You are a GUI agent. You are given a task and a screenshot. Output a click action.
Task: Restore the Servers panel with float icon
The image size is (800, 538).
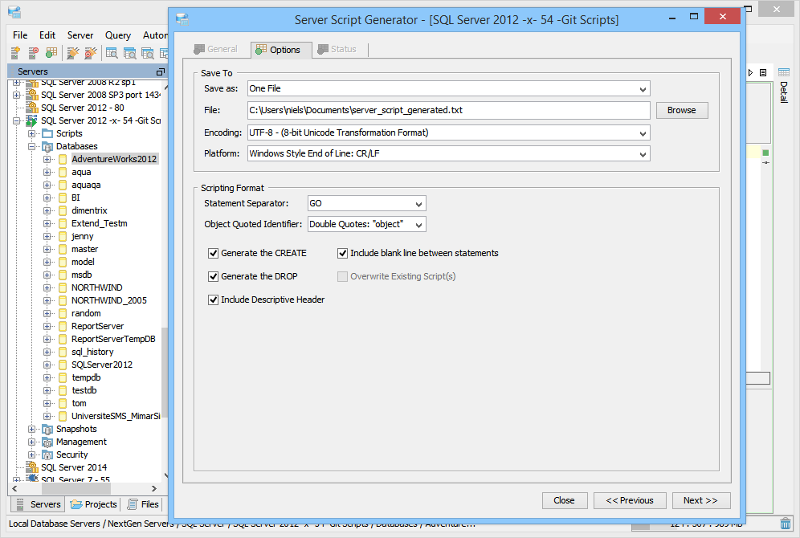click(160, 72)
